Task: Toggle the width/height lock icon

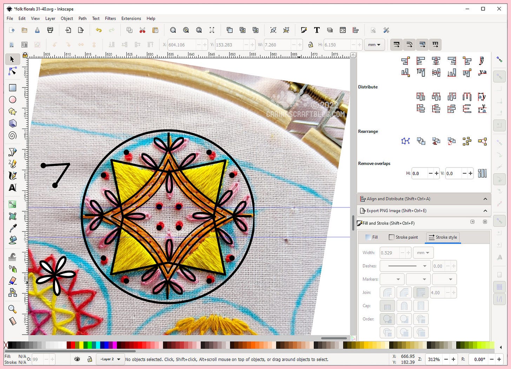Action: tap(311, 45)
